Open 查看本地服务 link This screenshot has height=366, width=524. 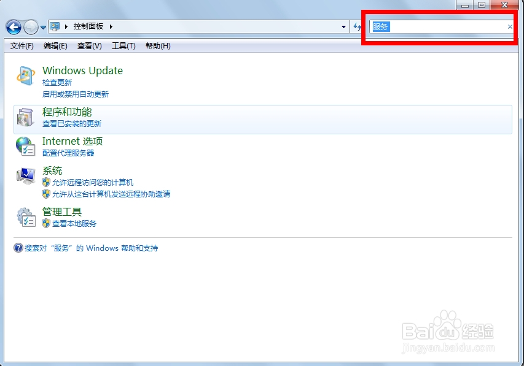point(74,224)
